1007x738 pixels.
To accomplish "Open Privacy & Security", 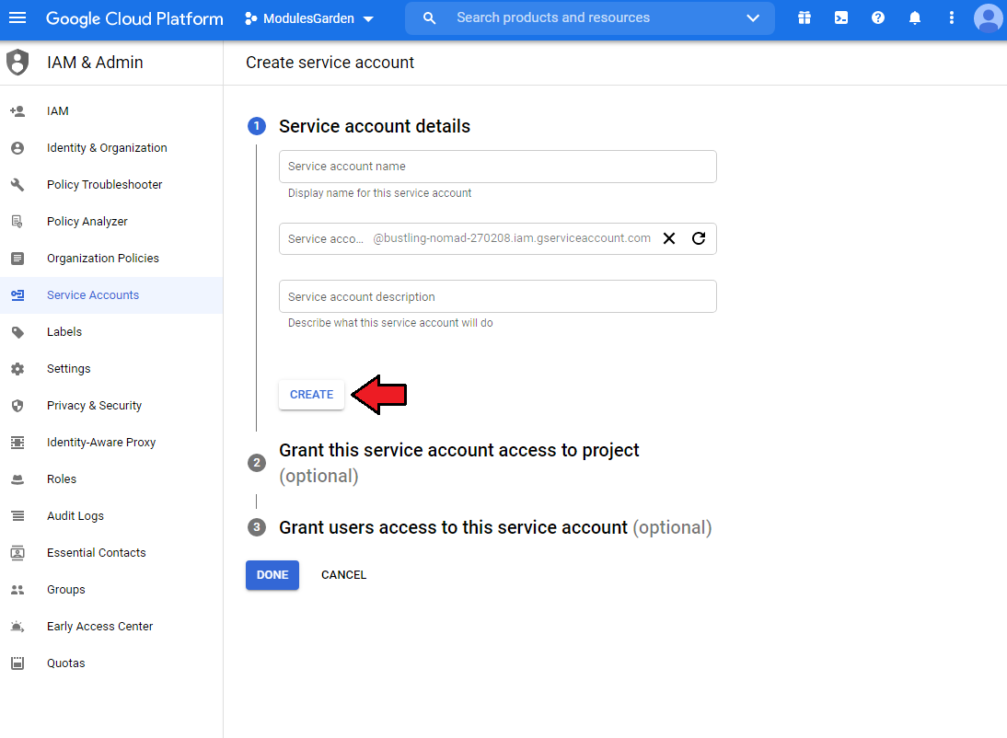I will (111, 405).
